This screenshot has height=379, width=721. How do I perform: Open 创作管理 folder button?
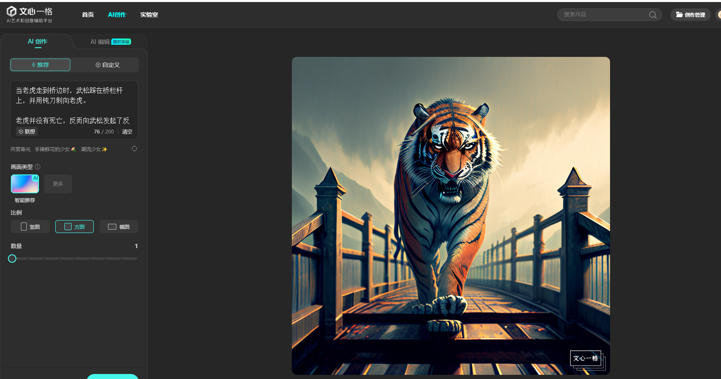pyautogui.click(x=690, y=15)
